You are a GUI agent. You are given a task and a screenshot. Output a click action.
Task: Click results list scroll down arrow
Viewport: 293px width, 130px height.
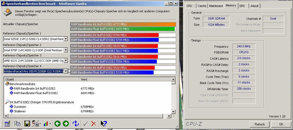[x=173, y=112]
